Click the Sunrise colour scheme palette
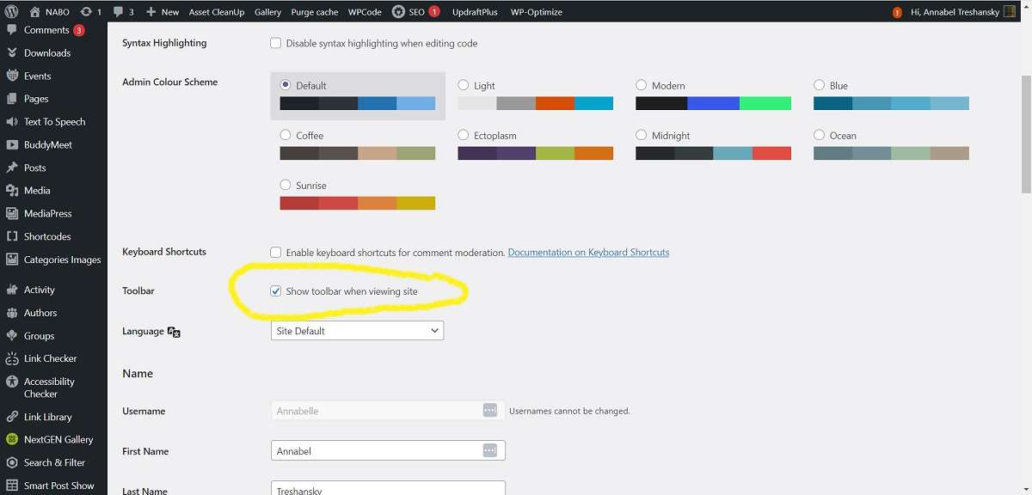The image size is (1032, 495). [357, 204]
